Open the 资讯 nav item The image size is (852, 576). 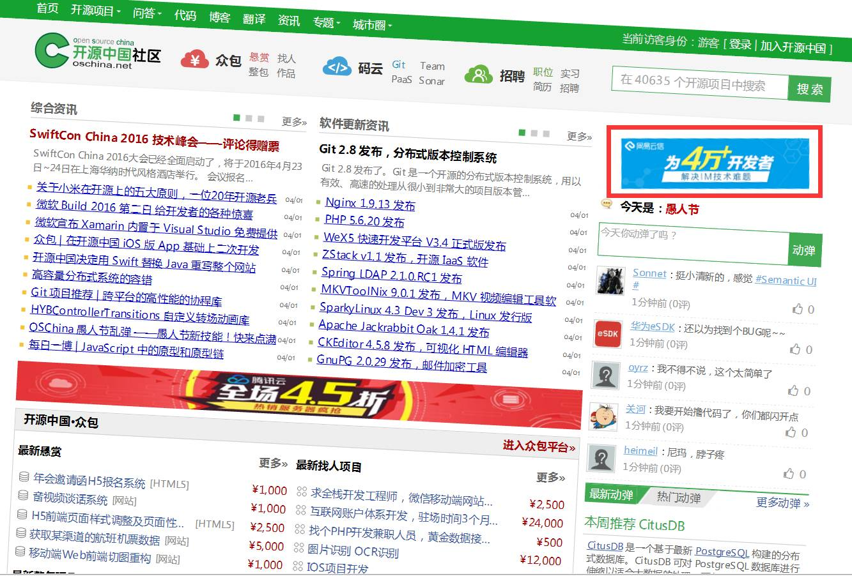(x=289, y=20)
